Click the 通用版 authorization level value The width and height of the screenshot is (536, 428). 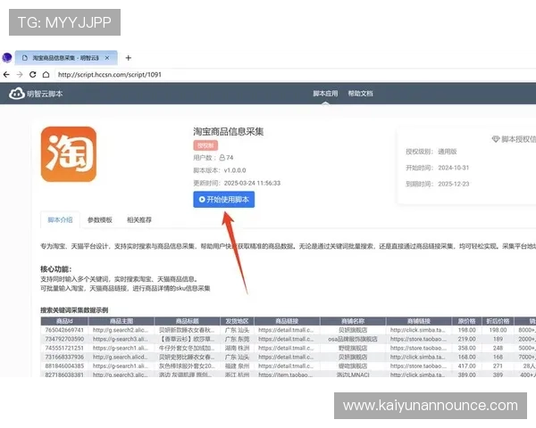(x=448, y=152)
